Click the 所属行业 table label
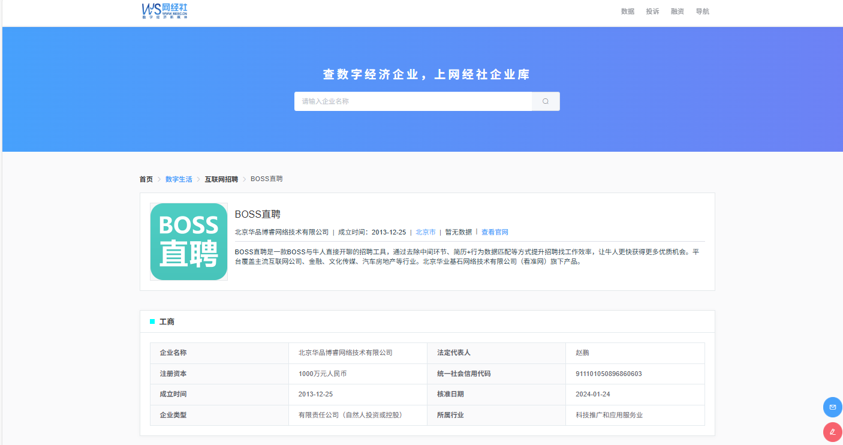The height and width of the screenshot is (445, 843). pyautogui.click(x=450, y=415)
